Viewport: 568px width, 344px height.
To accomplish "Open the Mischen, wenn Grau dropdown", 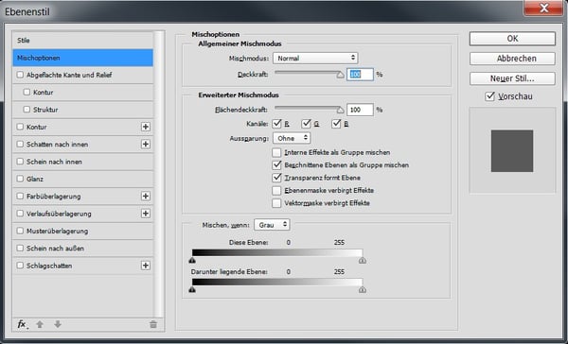I will pyautogui.click(x=272, y=225).
